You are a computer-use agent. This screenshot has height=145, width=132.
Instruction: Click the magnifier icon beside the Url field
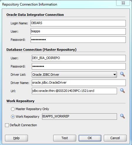[x=122, y=91]
